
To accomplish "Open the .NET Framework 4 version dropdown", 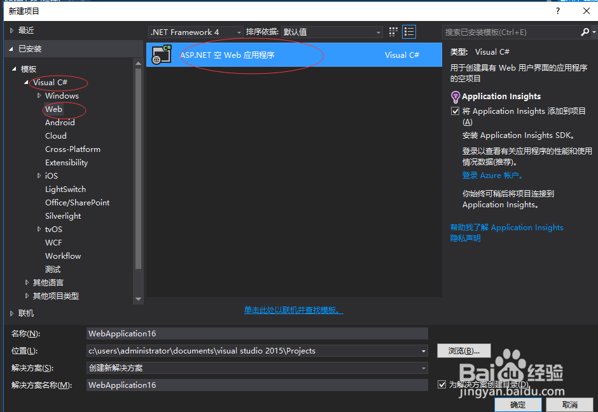I will coord(195,32).
